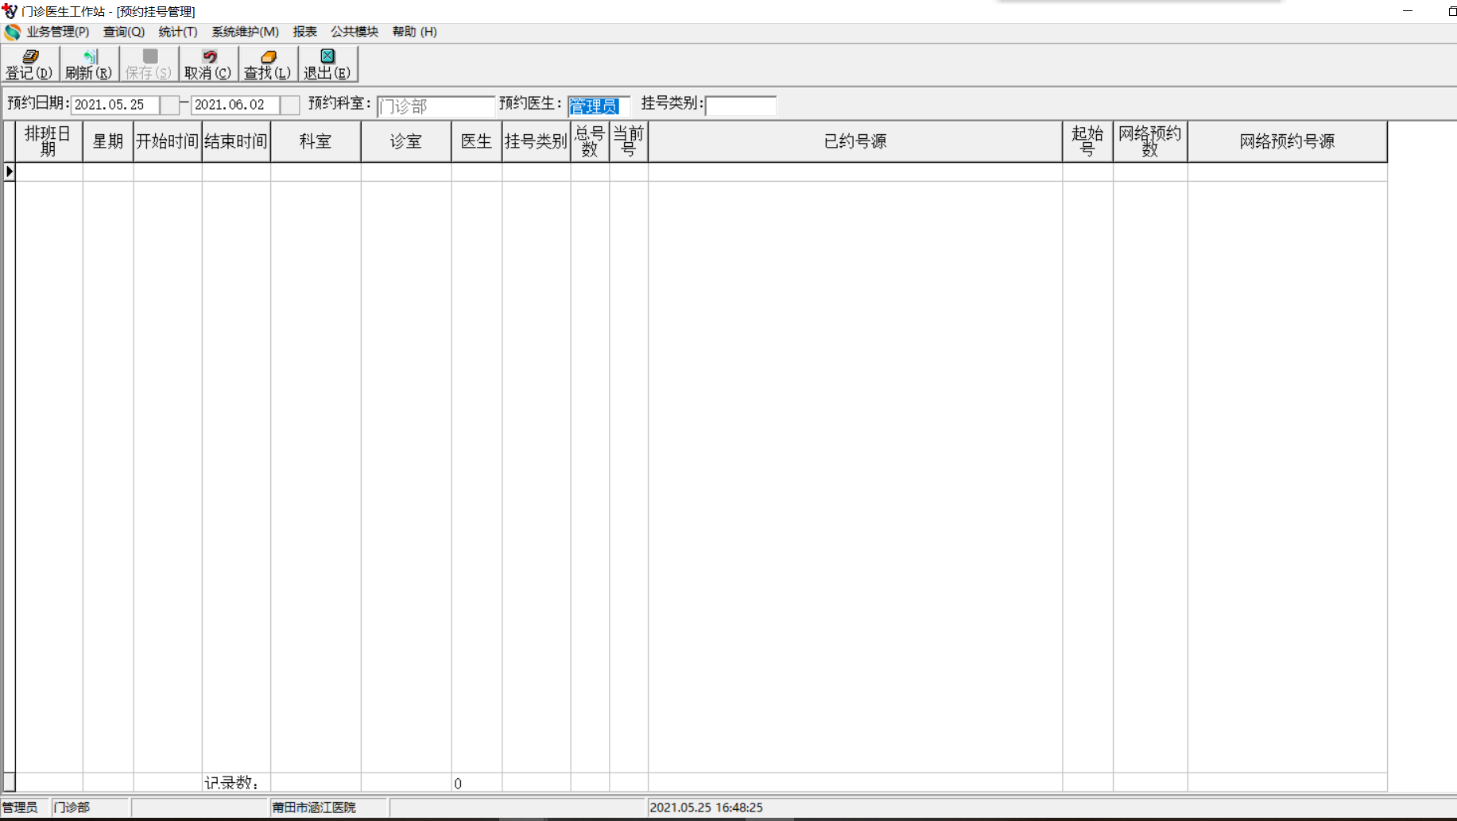
Task: Click the 记录数 label in footer
Action: [x=231, y=783]
